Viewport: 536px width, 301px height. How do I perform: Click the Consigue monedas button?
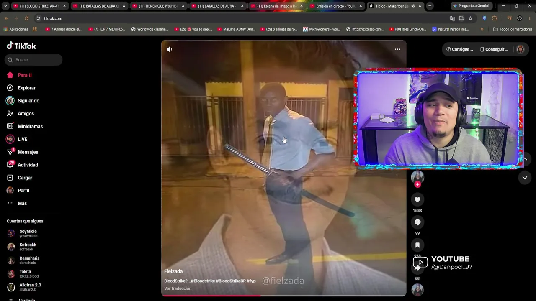point(459,49)
